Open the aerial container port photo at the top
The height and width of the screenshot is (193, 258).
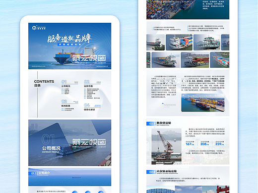click(188, 9)
